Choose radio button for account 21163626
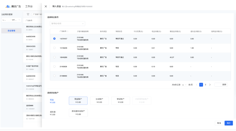236x131 pixels. [x=54, y=67]
